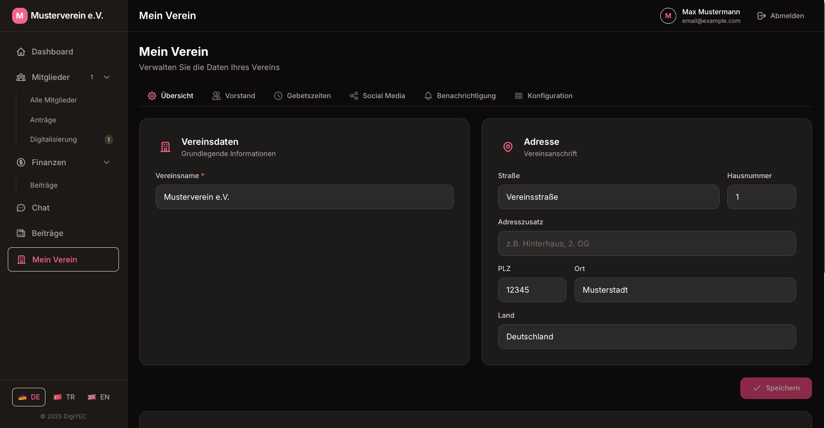Collapse the Finanzen submenu chevron

tap(107, 163)
